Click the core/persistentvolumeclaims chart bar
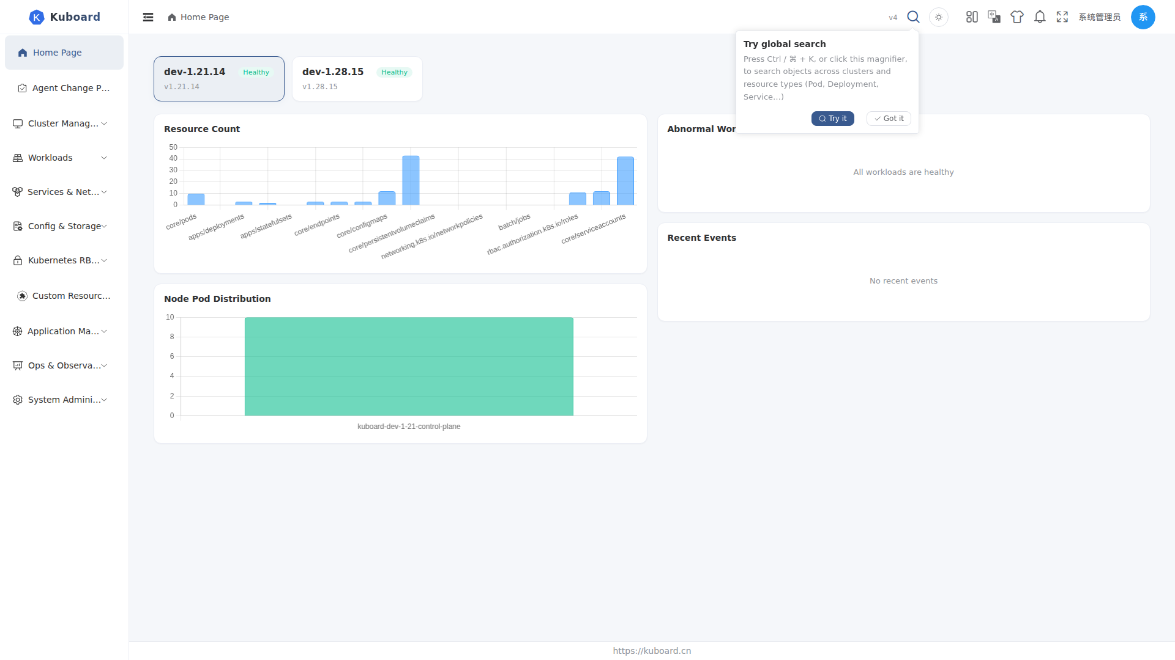The height and width of the screenshot is (660, 1175). (411, 180)
